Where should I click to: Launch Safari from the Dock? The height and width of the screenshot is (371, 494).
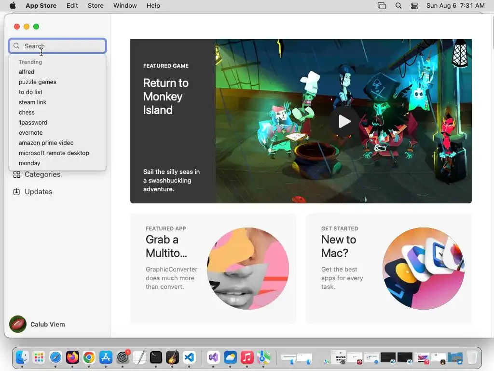[55, 357]
